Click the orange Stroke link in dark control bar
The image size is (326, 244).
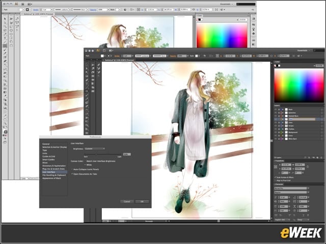[117, 56]
